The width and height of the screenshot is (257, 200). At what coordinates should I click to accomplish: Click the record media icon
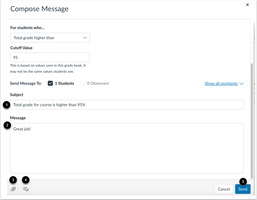click(26, 189)
